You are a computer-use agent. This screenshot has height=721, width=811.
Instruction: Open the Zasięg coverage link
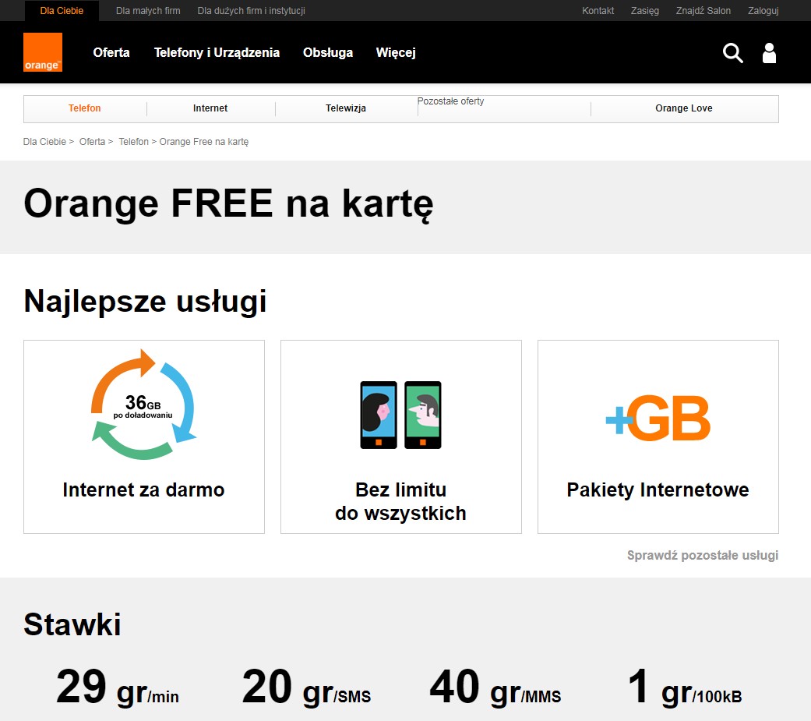pos(645,10)
